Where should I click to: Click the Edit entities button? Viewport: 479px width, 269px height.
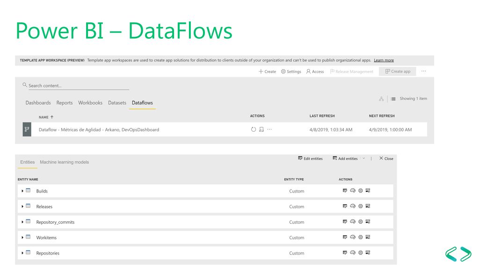pos(311,159)
